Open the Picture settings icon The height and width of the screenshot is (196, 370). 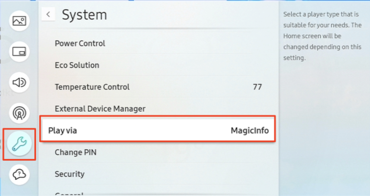(19, 21)
